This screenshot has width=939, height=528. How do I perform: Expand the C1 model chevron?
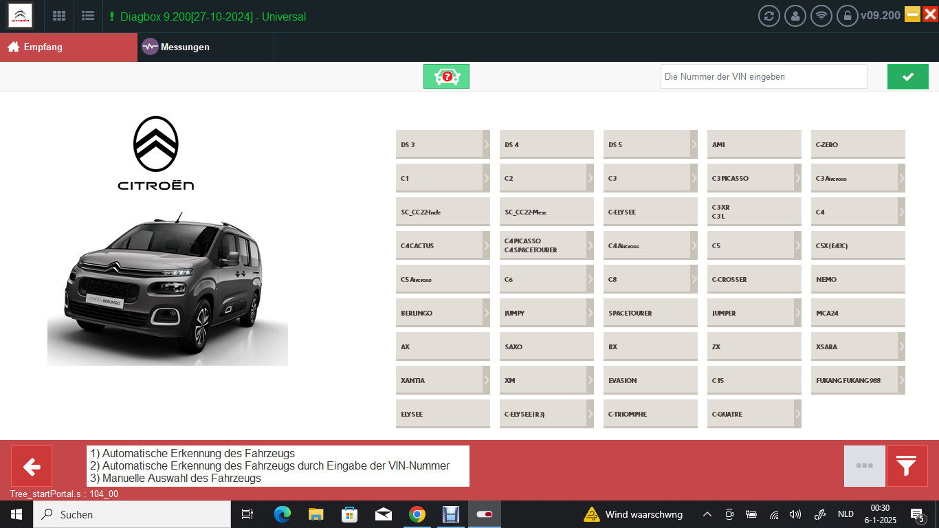pos(487,178)
